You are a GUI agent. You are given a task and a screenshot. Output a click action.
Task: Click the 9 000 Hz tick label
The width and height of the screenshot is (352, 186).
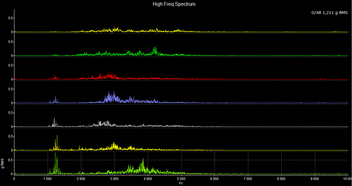click(314, 179)
